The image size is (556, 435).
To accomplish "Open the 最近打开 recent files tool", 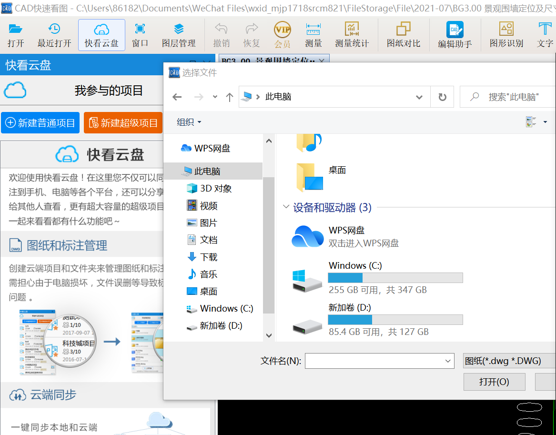I will (54, 35).
